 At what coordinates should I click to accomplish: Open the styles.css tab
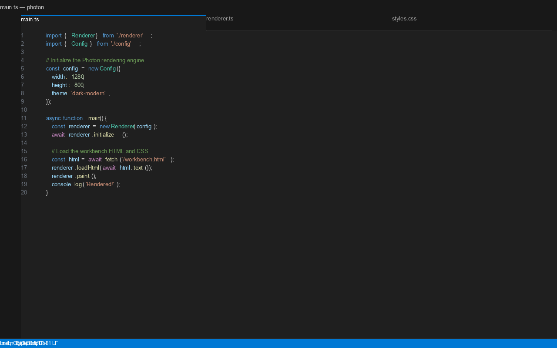pyautogui.click(x=404, y=18)
